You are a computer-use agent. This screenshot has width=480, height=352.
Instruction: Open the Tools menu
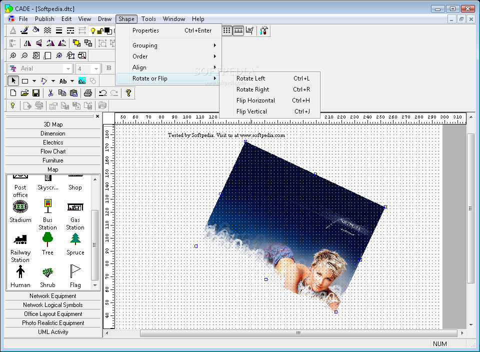pyautogui.click(x=148, y=19)
